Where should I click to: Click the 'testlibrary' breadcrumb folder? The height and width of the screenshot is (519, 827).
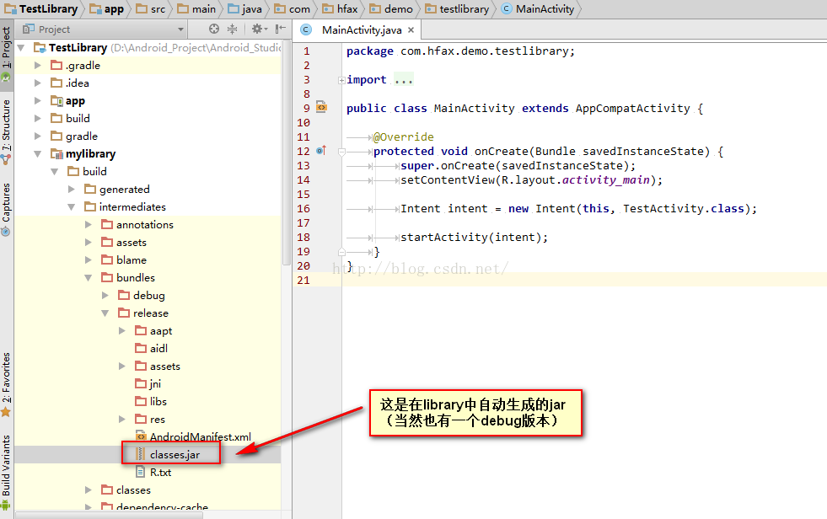click(x=458, y=9)
